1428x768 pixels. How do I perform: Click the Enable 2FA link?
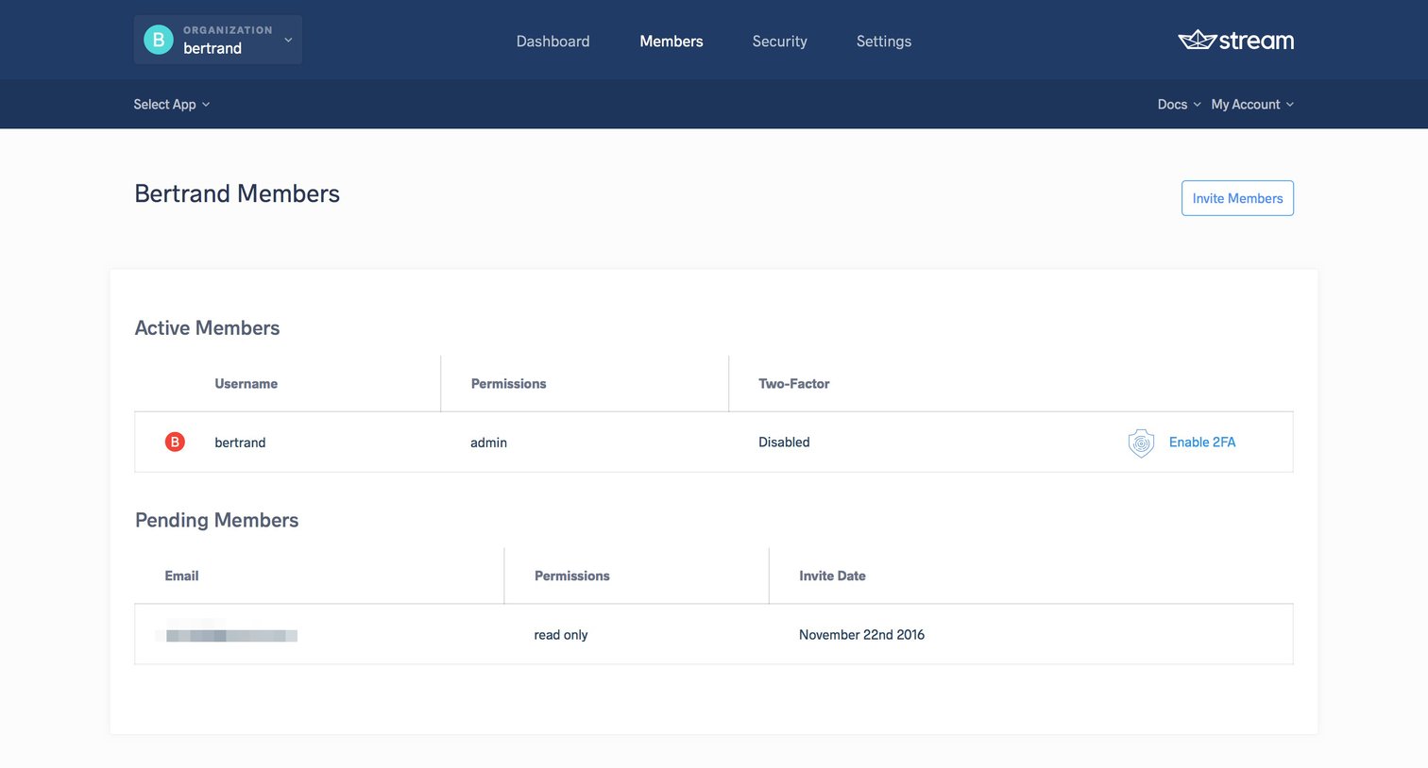(1202, 442)
